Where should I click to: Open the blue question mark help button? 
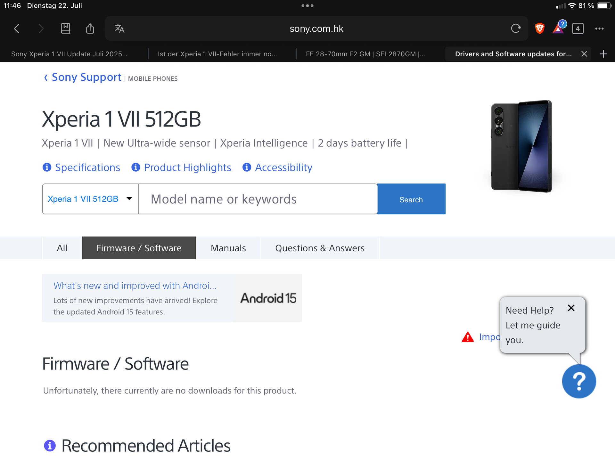pyautogui.click(x=579, y=381)
